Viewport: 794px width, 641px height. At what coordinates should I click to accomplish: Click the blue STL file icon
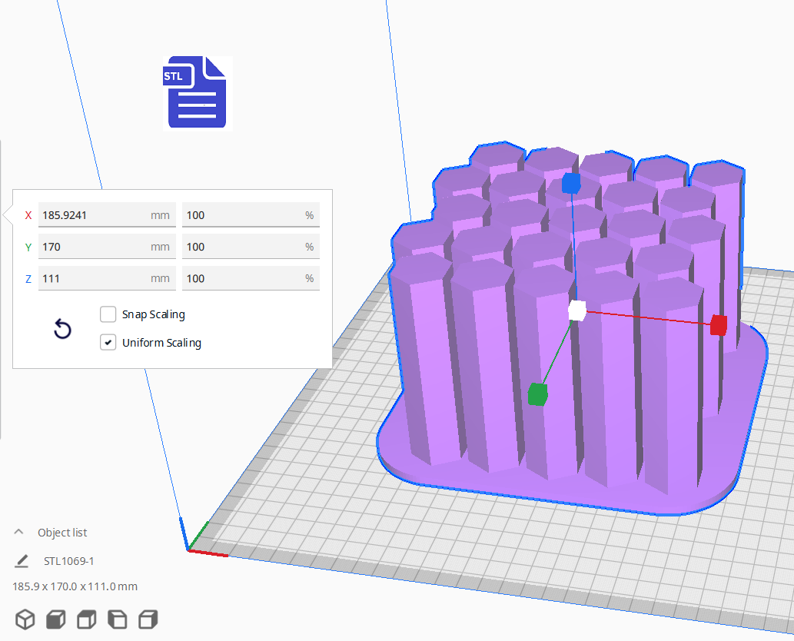pyautogui.click(x=197, y=92)
